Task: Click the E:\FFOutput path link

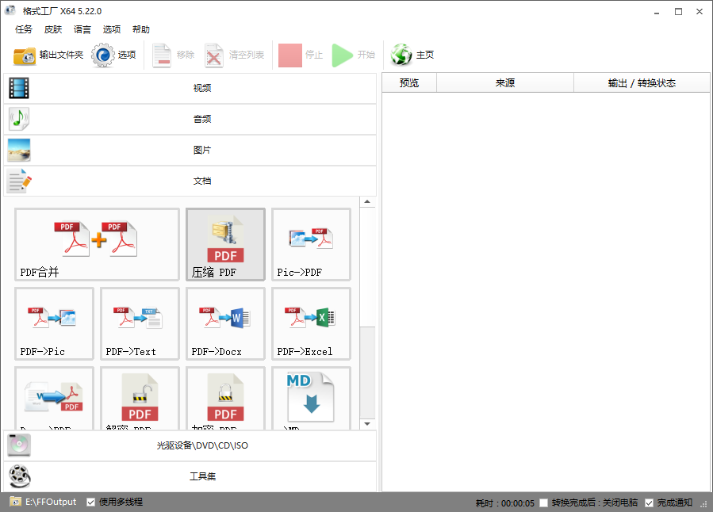Action: tap(51, 502)
